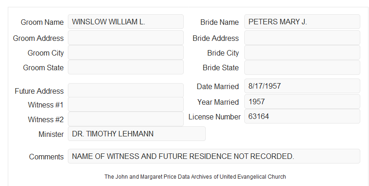Select the Comments text field

(x=214, y=156)
